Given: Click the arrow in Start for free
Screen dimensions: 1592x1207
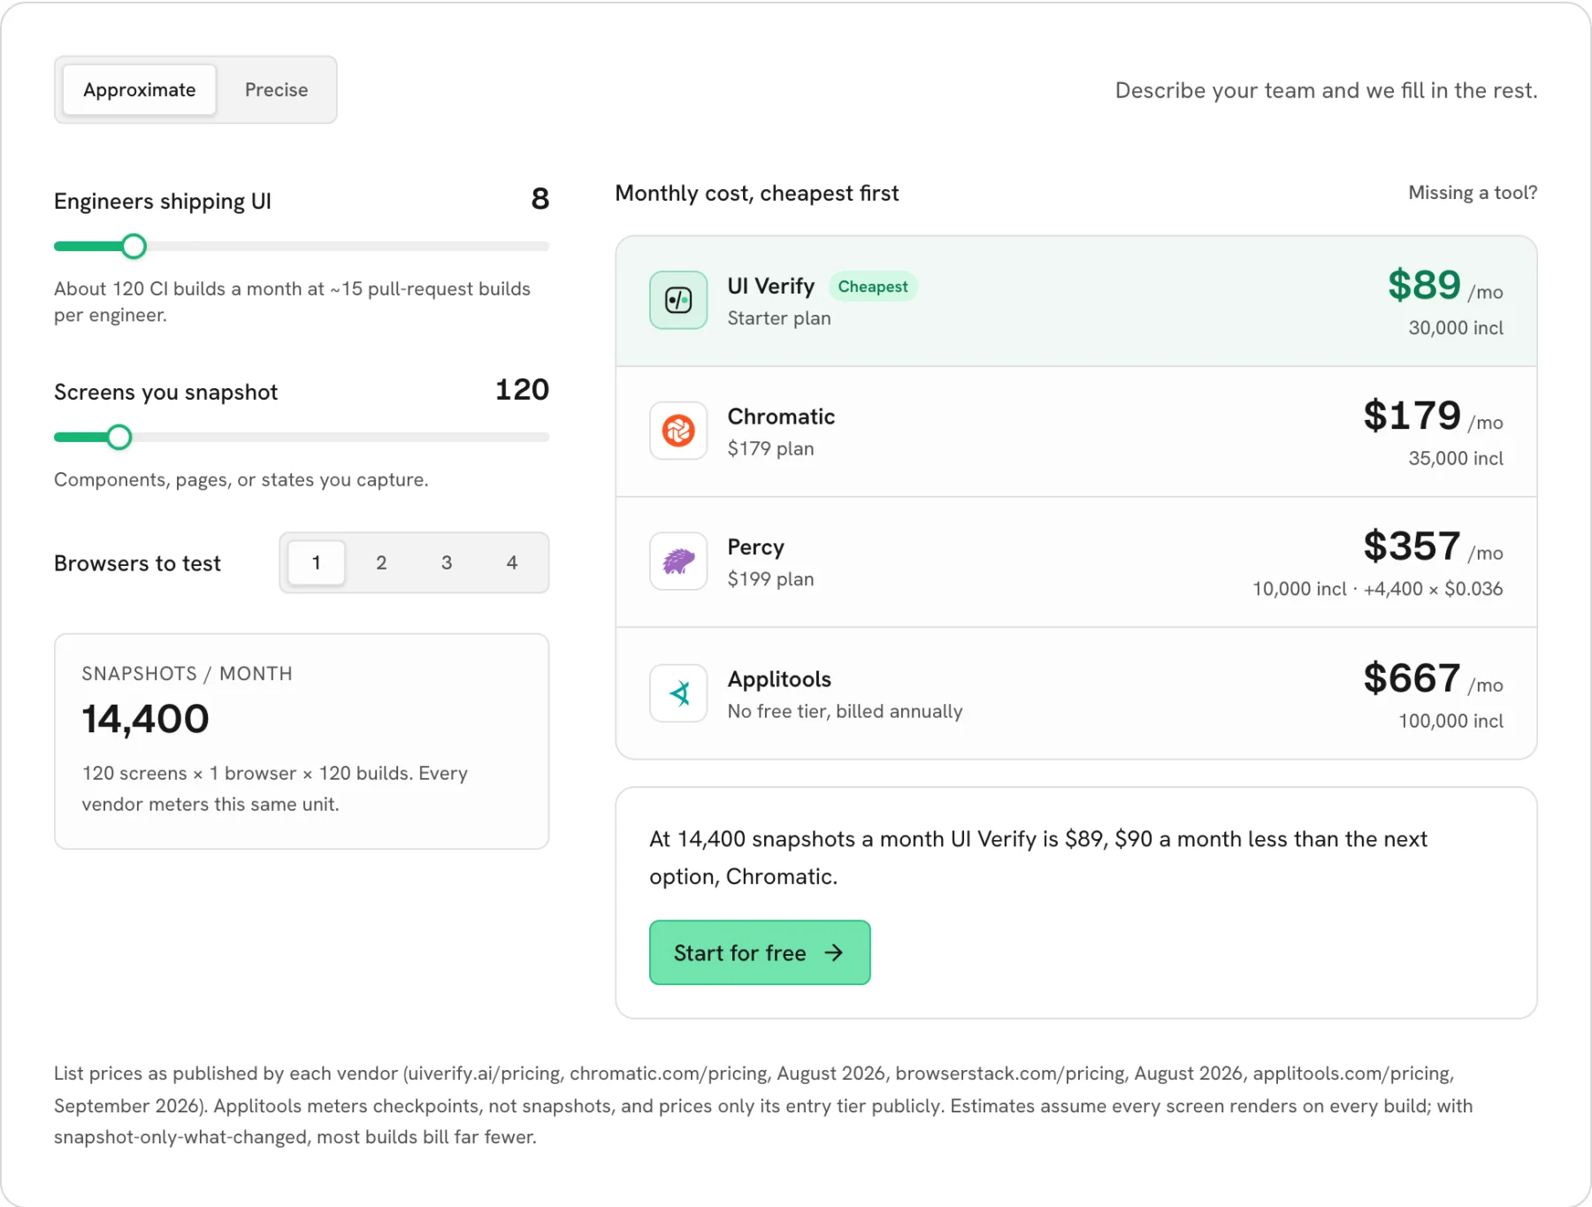Looking at the screenshot, I should (x=833, y=952).
